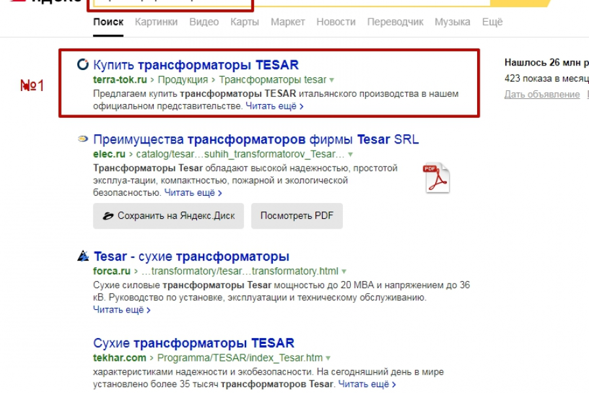589x393 pixels.
Task: Click the tekhar.com domain link
Action: click(120, 358)
